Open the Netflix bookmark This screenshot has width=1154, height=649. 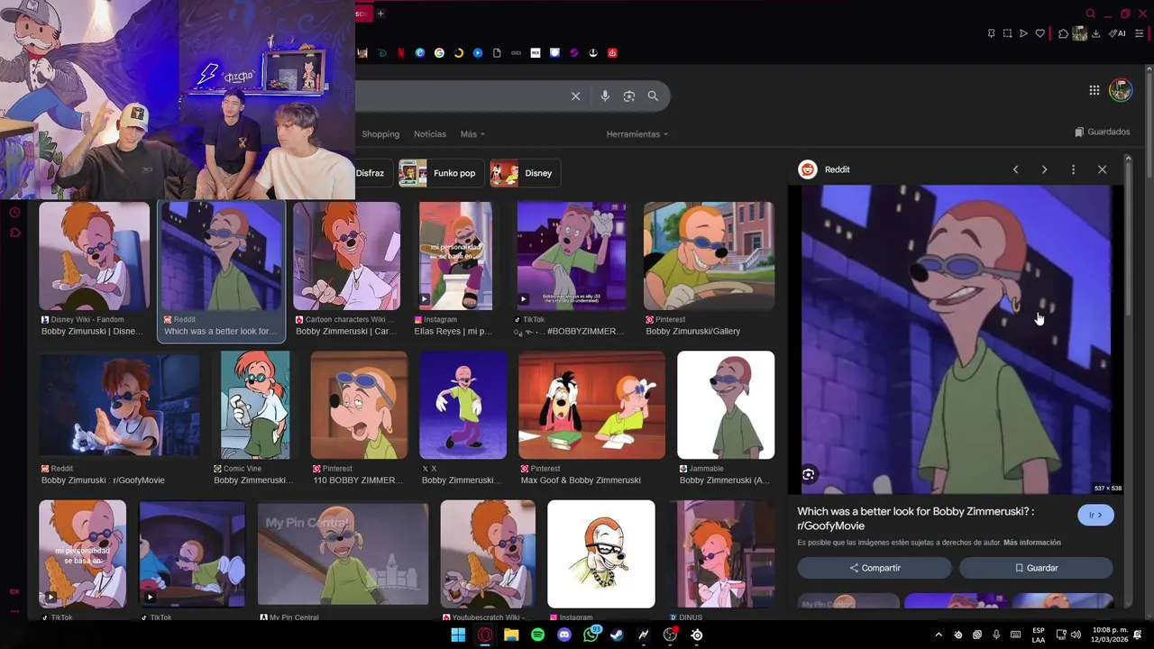pyautogui.click(x=400, y=53)
